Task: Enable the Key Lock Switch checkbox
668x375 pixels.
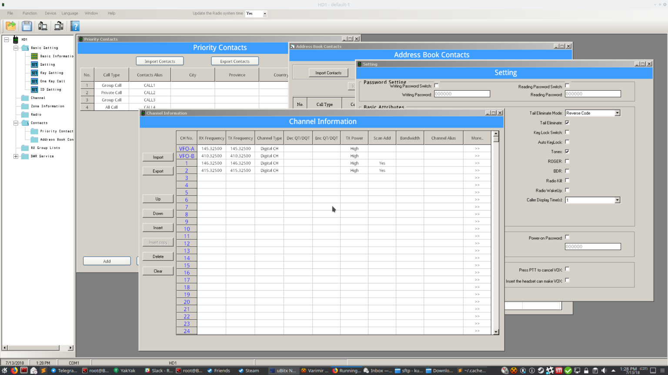Action: pyautogui.click(x=567, y=132)
